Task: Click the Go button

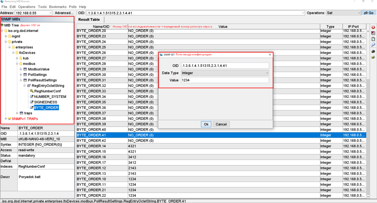Action: tap(369, 13)
